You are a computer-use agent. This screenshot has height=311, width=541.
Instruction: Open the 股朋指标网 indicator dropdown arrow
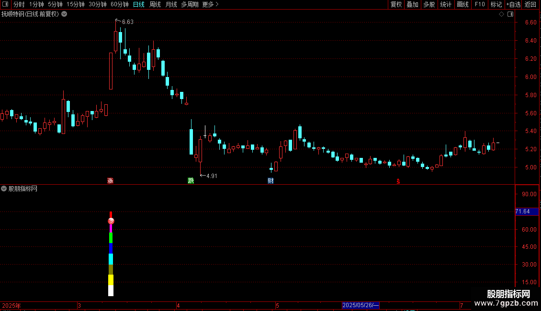tap(4, 189)
